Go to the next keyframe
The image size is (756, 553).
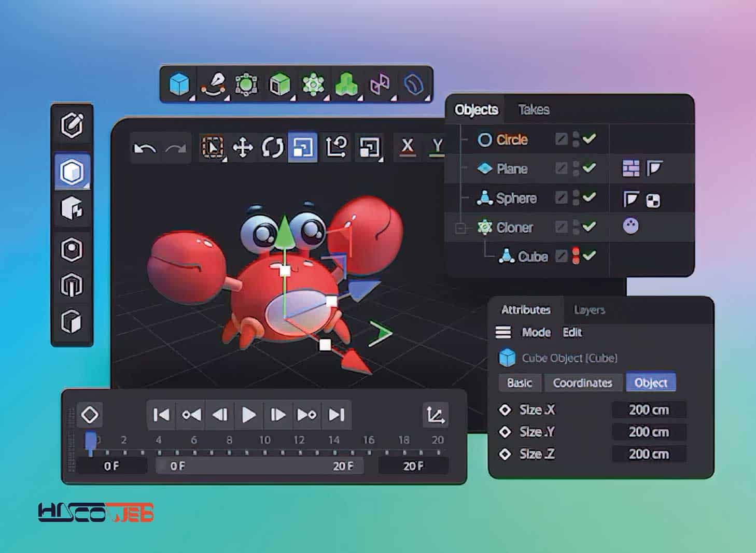(x=307, y=415)
